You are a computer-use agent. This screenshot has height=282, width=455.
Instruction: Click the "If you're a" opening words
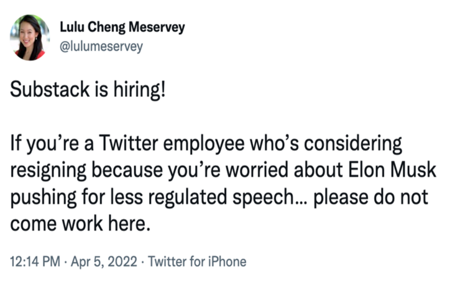[x=52, y=144]
